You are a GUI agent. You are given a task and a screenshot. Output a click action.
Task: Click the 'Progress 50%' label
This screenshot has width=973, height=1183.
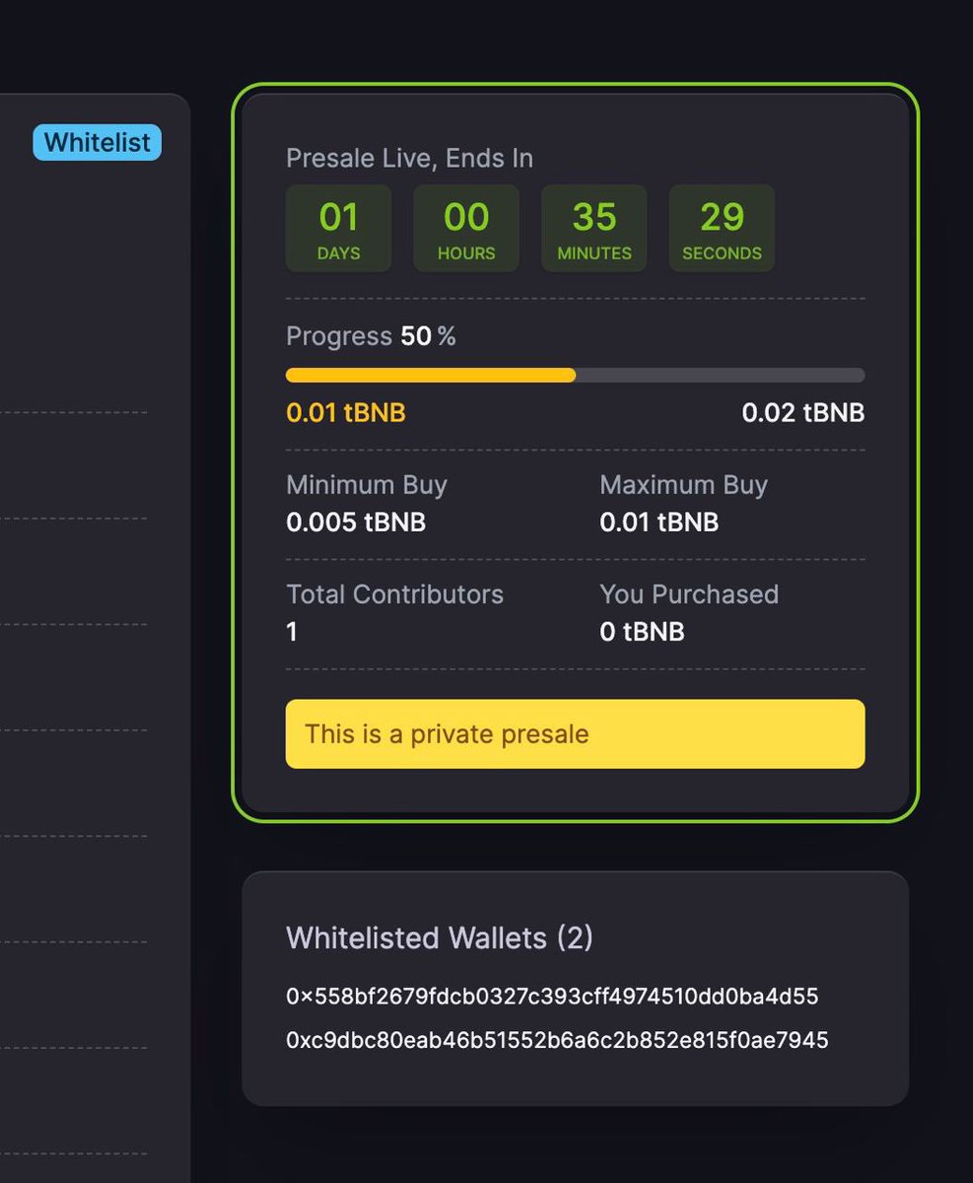click(371, 336)
